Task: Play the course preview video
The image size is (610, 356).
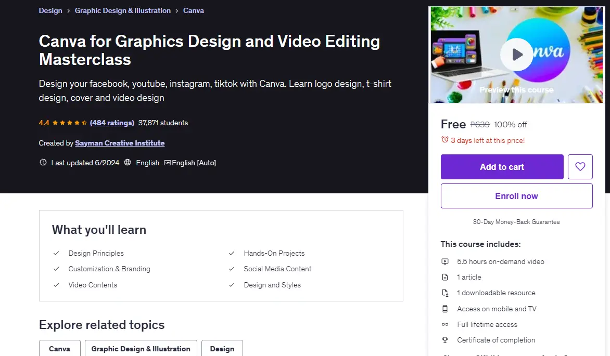Action: tap(516, 55)
